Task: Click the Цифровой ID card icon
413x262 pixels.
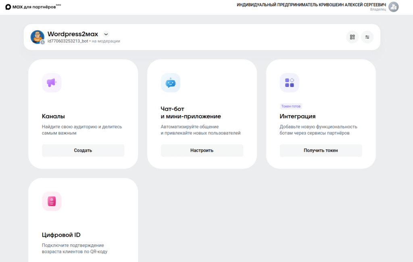Action: [x=52, y=201]
